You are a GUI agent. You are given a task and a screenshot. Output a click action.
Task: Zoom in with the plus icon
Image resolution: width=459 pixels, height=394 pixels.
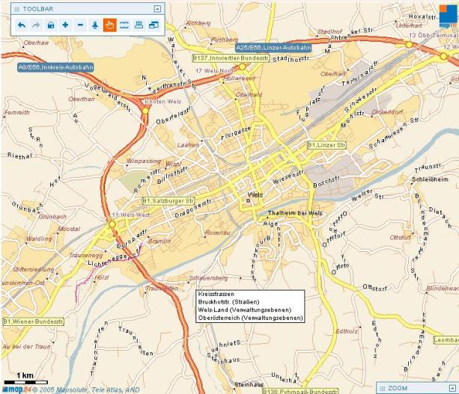(65, 25)
